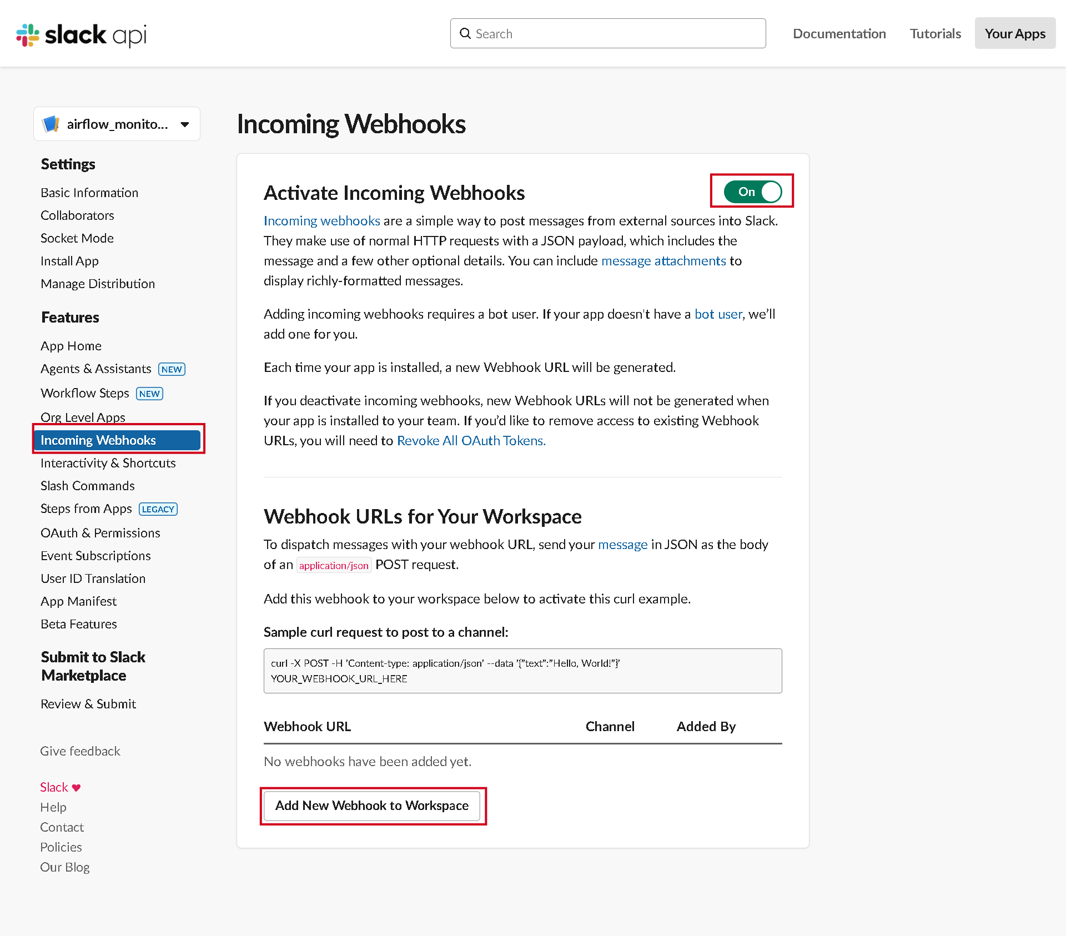The image size is (1066, 936).
Task: Open the Slash Commands settings page
Action: [x=88, y=486]
